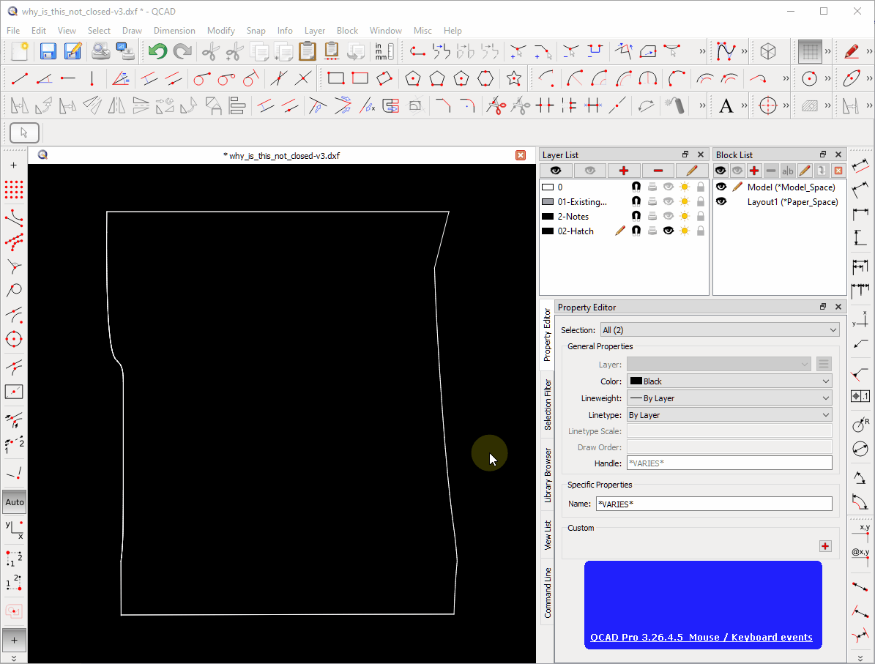The width and height of the screenshot is (875, 664).
Task: Expand the Linetype dropdown set to By Layer
Action: 729,414
